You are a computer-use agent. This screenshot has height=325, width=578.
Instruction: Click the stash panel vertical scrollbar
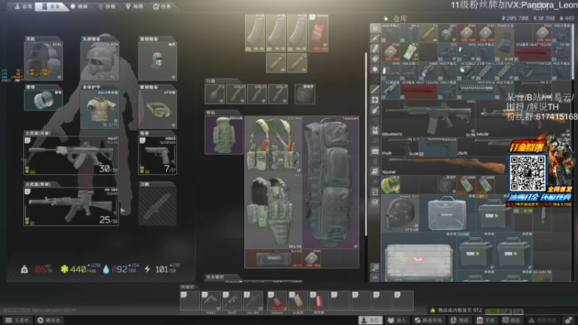574,51
